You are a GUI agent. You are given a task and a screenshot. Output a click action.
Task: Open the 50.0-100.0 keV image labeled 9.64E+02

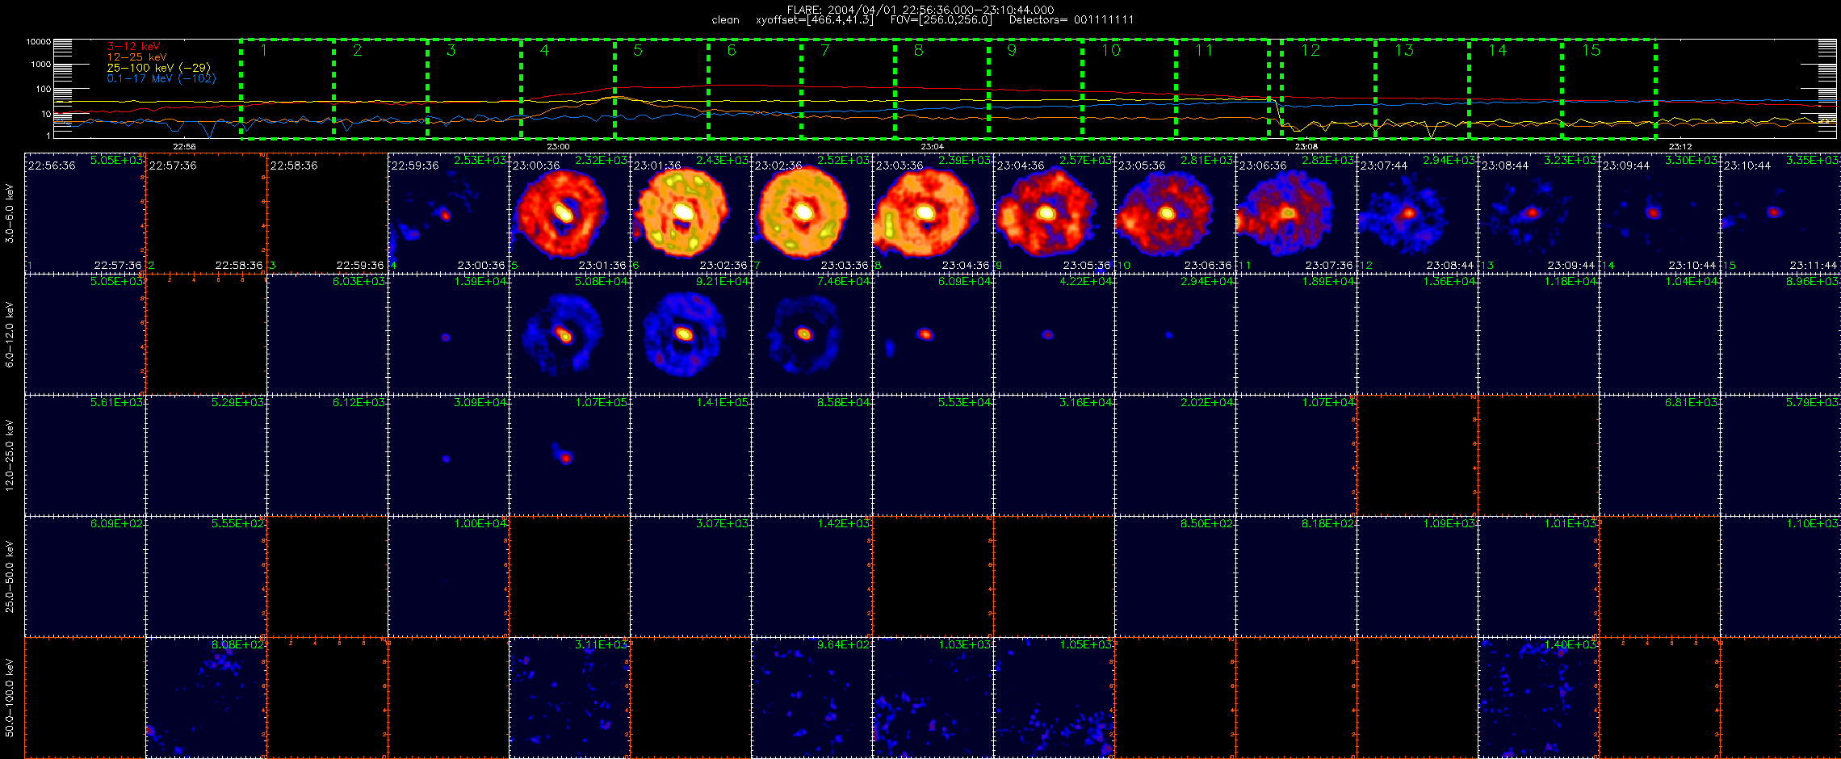[x=811, y=698]
